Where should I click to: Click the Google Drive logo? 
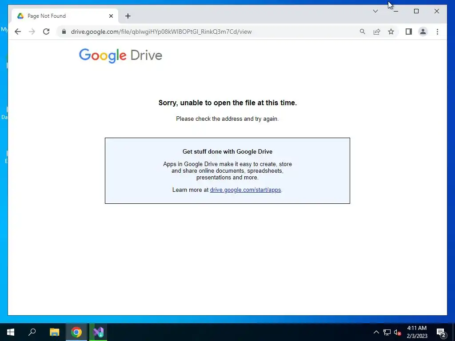pos(120,56)
